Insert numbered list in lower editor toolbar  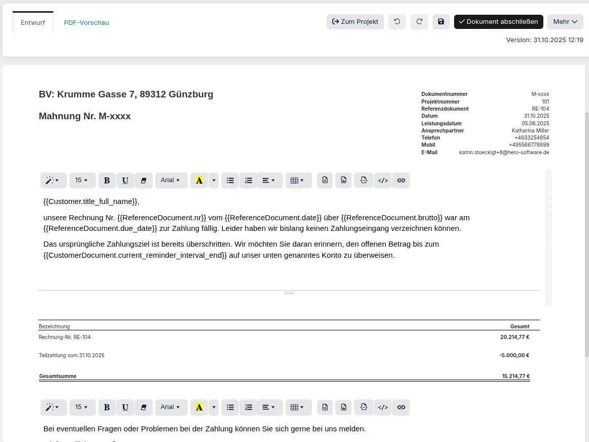point(249,407)
